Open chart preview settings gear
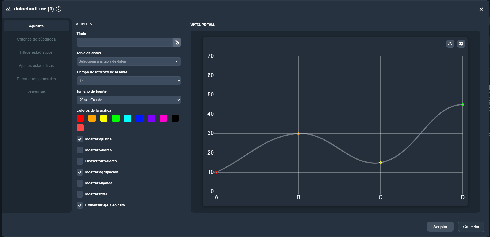The image size is (490, 237). pos(461,44)
